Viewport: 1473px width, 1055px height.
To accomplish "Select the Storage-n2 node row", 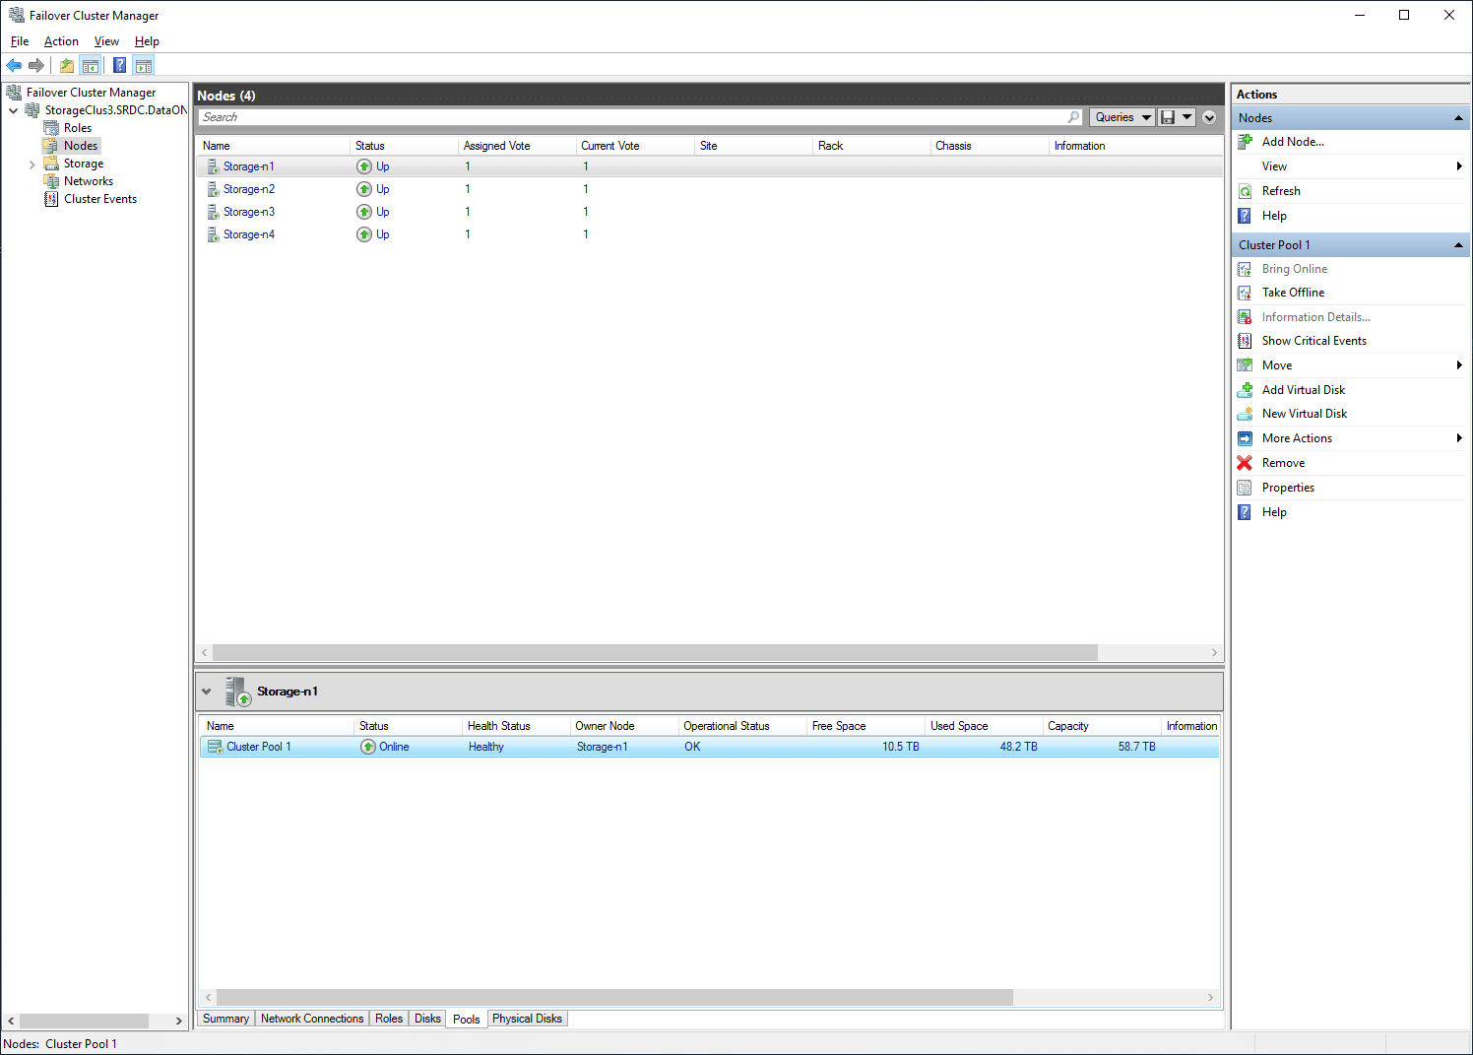I will click(x=709, y=189).
